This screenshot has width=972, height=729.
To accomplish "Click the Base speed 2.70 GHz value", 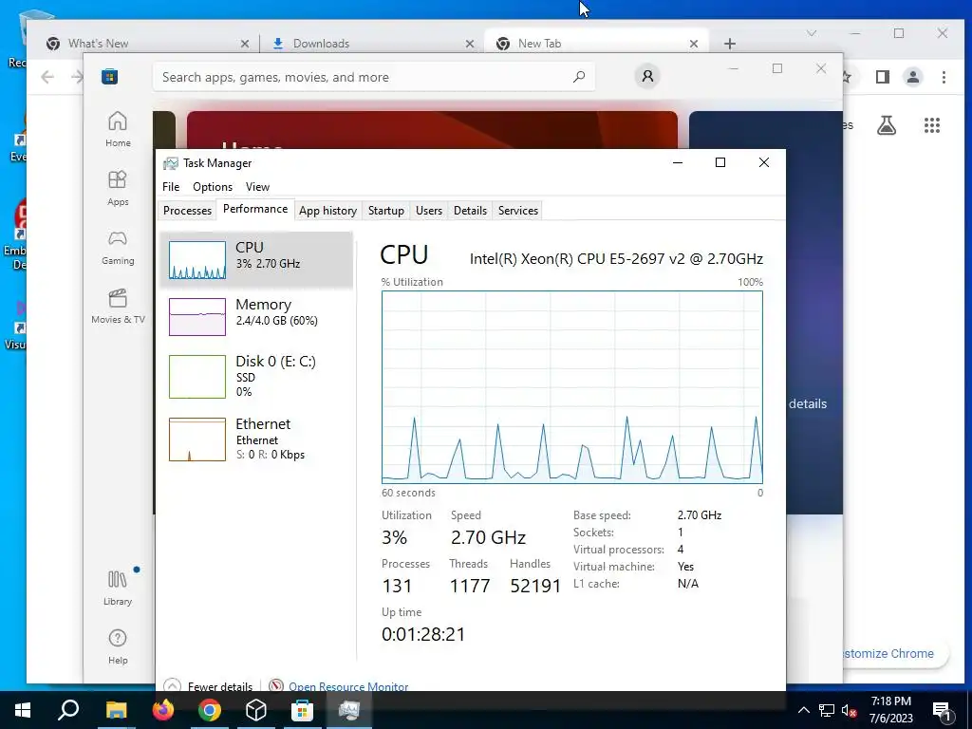I will (x=700, y=515).
